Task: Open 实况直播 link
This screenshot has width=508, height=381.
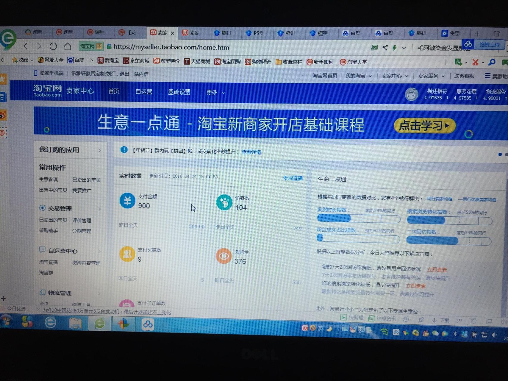Action: coord(293,178)
